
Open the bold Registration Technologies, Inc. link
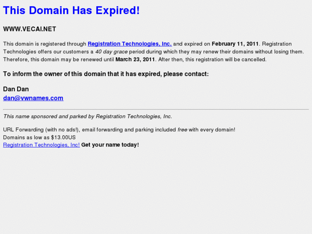pos(130,44)
